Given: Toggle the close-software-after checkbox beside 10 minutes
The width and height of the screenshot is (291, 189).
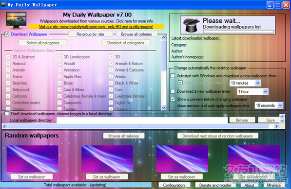Looking at the screenshot, I should click(180, 83).
